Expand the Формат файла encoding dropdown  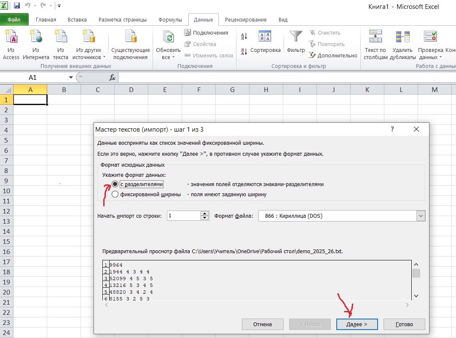(421, 216)
